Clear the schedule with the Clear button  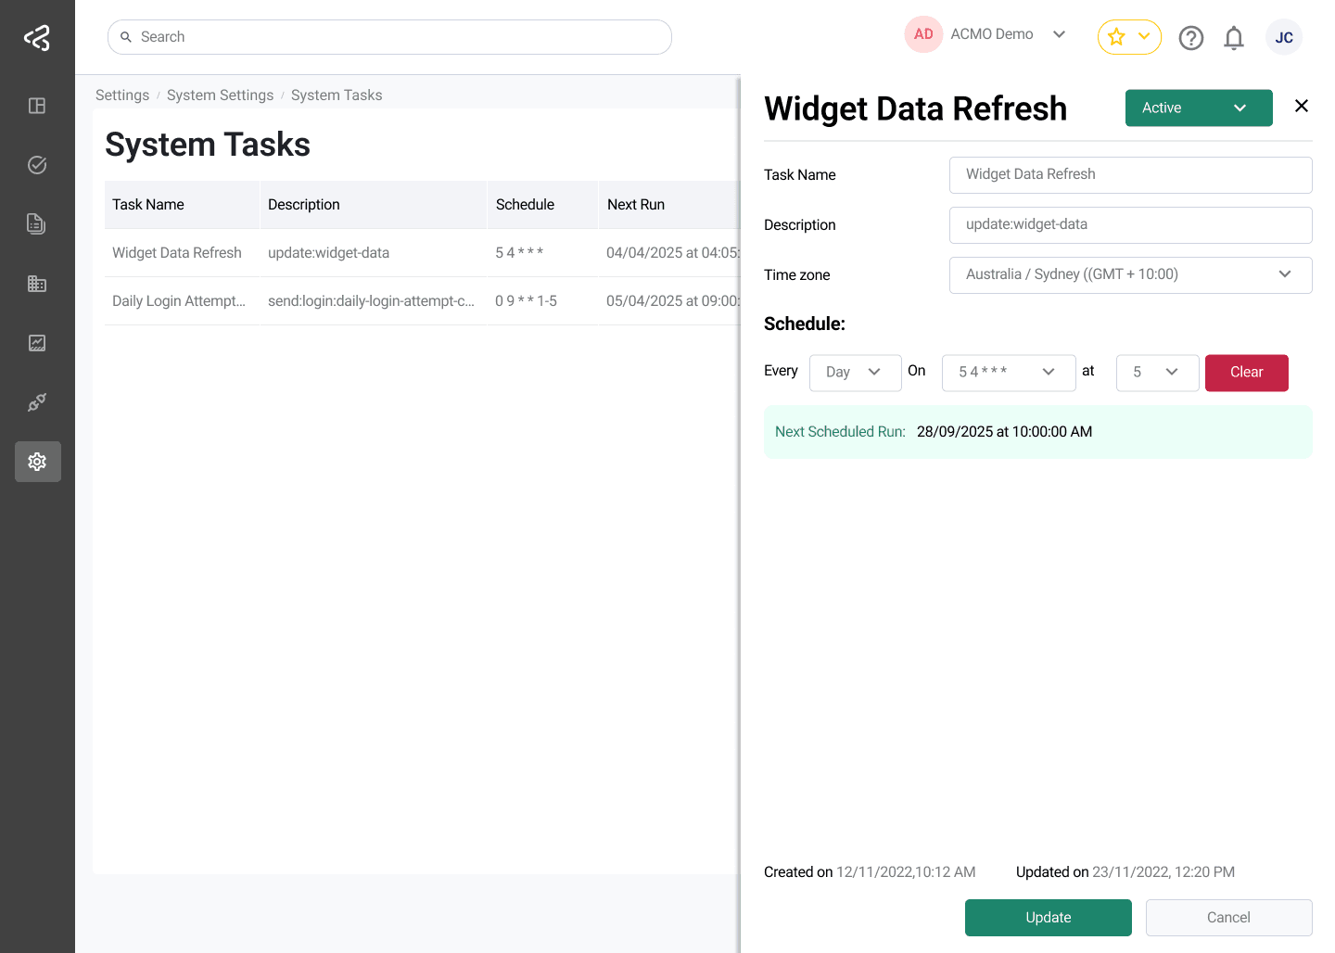pos(1246,373)
